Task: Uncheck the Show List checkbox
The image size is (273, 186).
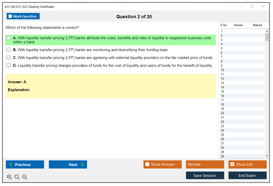Action: 232,164
